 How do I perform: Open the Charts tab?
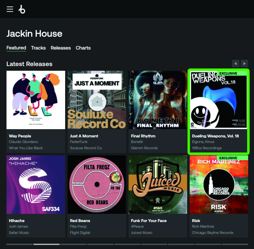pos(83,48)
